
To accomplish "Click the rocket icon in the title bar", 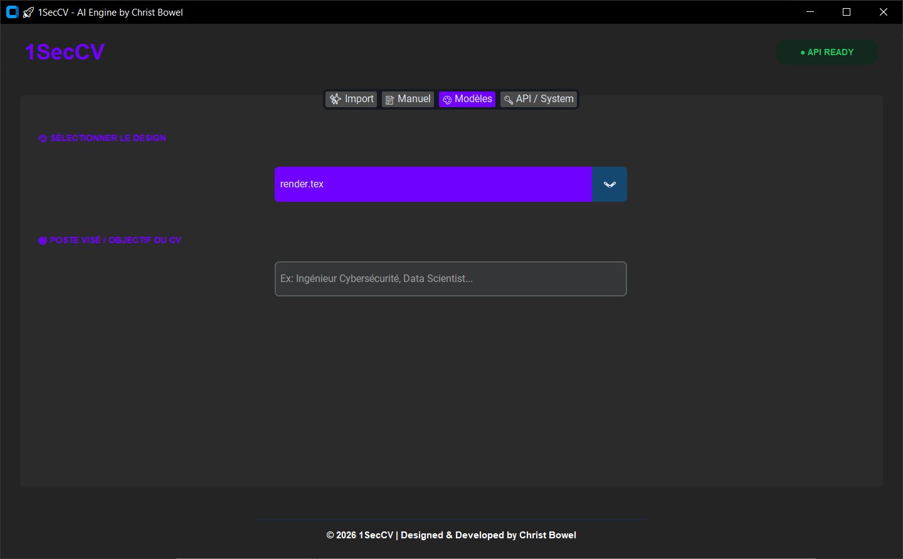I will click(x=28, y=13).
